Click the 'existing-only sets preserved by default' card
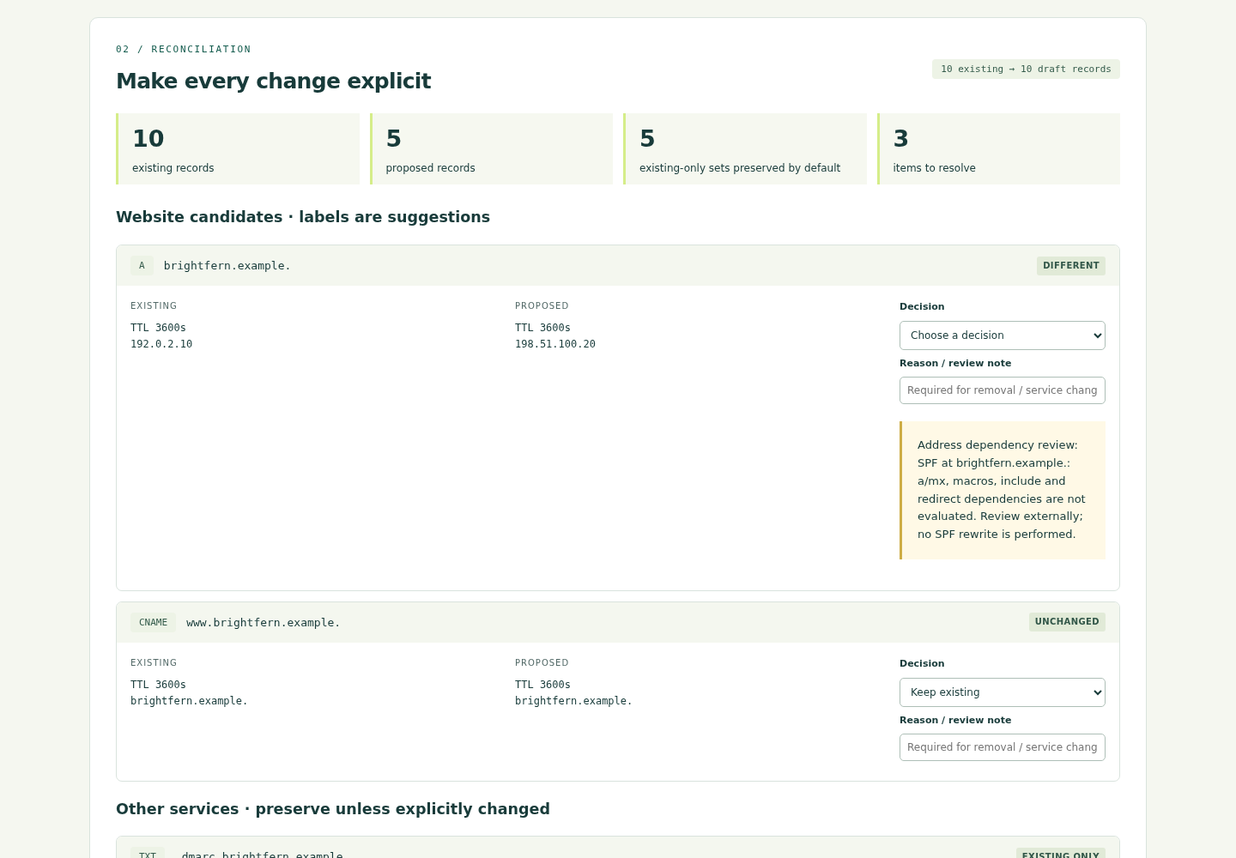 [x=745, y=148]
